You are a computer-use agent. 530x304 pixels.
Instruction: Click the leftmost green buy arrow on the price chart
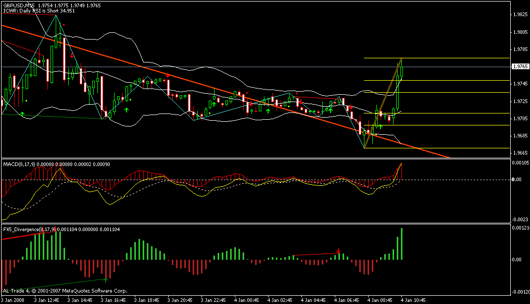coord(22,113)
